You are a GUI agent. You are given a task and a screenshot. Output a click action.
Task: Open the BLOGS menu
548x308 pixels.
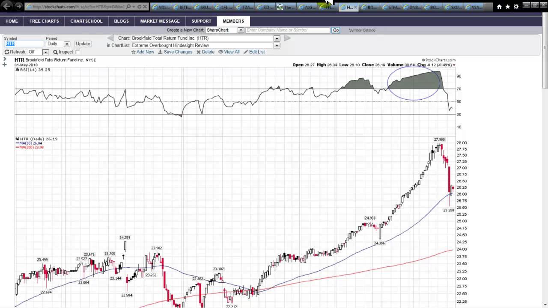tap(121, 21)
